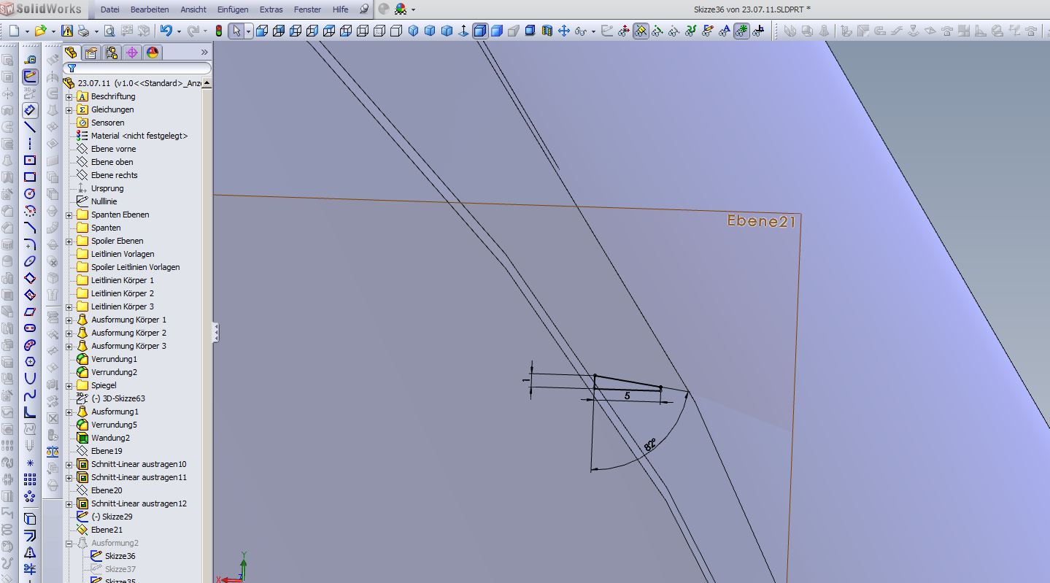Expand the Spanten Ebenen folder
This screenshot has height=583, width=1050.
point(69,215)
